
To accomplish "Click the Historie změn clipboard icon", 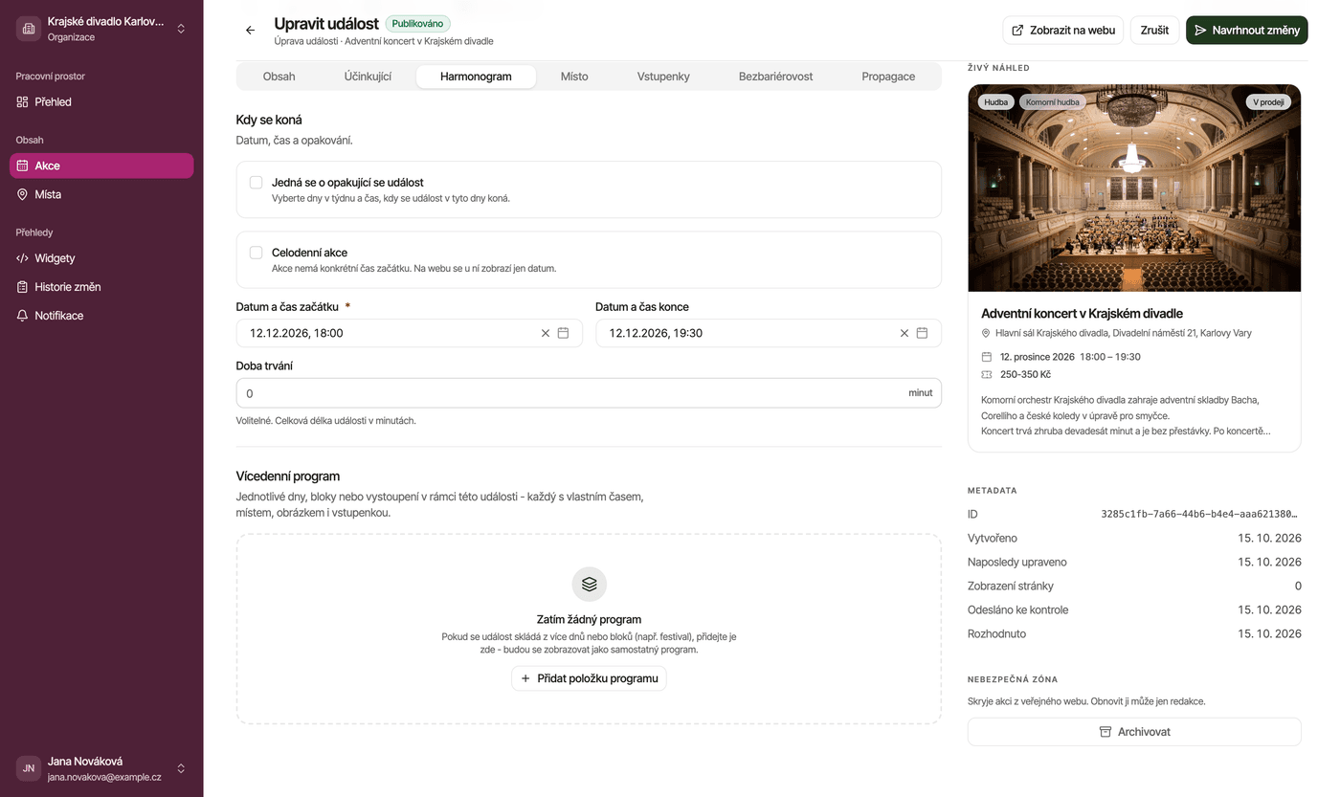I will [22, 287].
